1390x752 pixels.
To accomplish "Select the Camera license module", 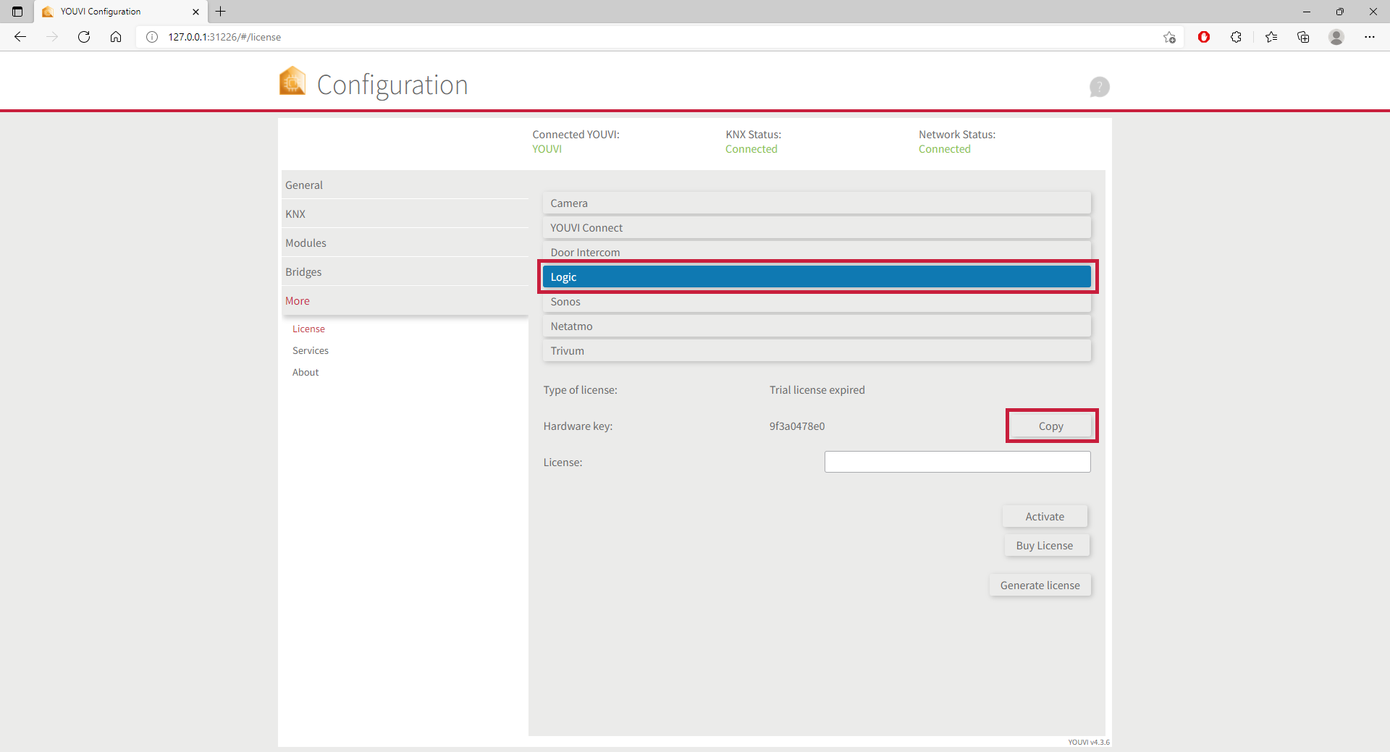I will coord(817,203).
